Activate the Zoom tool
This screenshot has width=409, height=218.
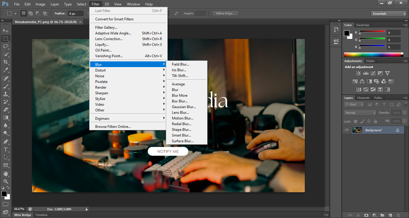click(6, 181)
